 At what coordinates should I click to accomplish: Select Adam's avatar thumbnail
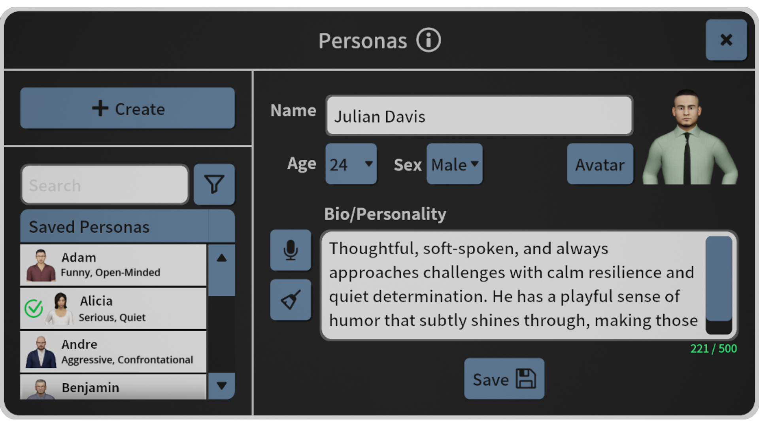(x=41, y=265)
